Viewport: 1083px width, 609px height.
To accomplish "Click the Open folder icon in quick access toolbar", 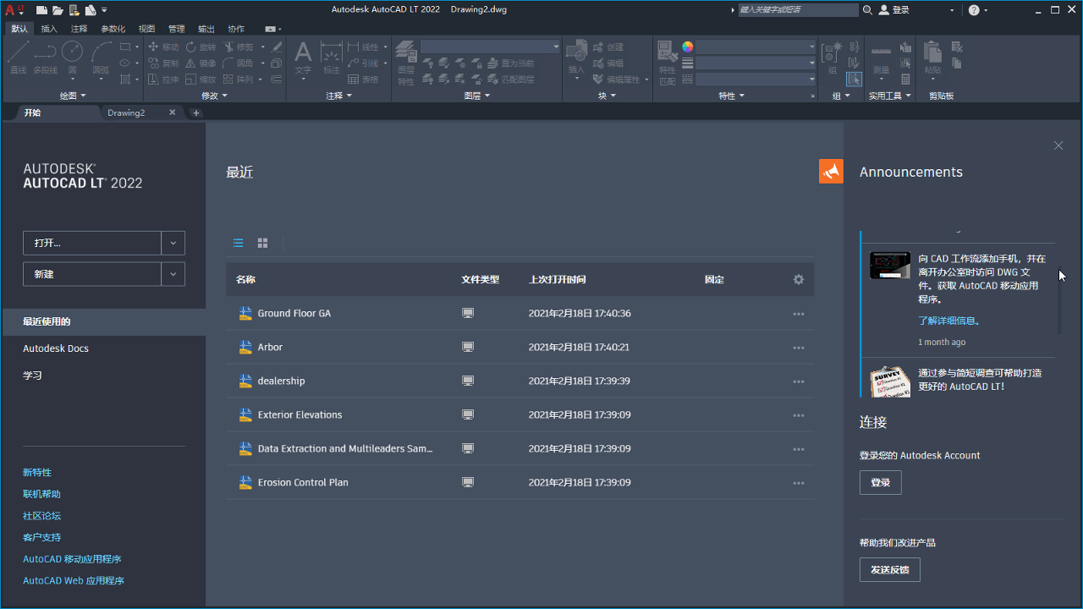I will (58, 10).
